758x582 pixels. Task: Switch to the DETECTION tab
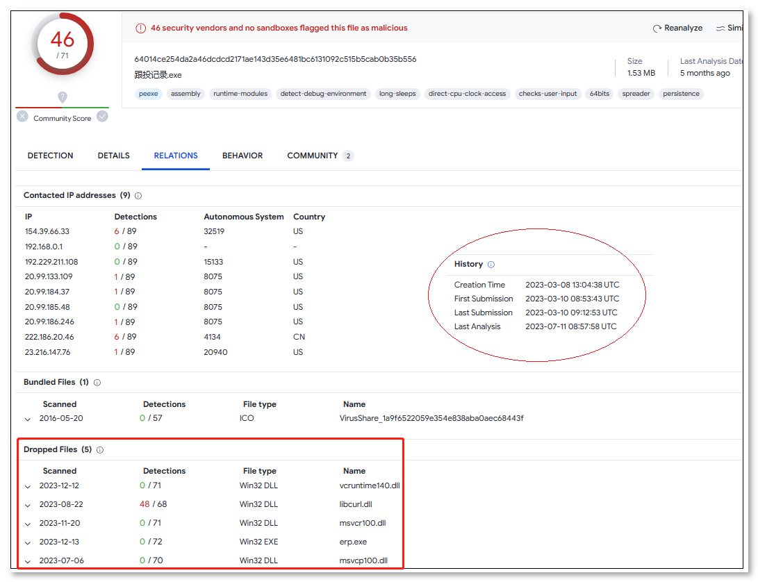(50, 156)
